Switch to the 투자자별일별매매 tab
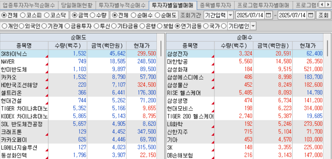 [173, 5]
